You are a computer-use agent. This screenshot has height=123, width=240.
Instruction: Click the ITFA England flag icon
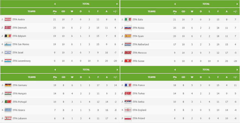click(128, 110)
